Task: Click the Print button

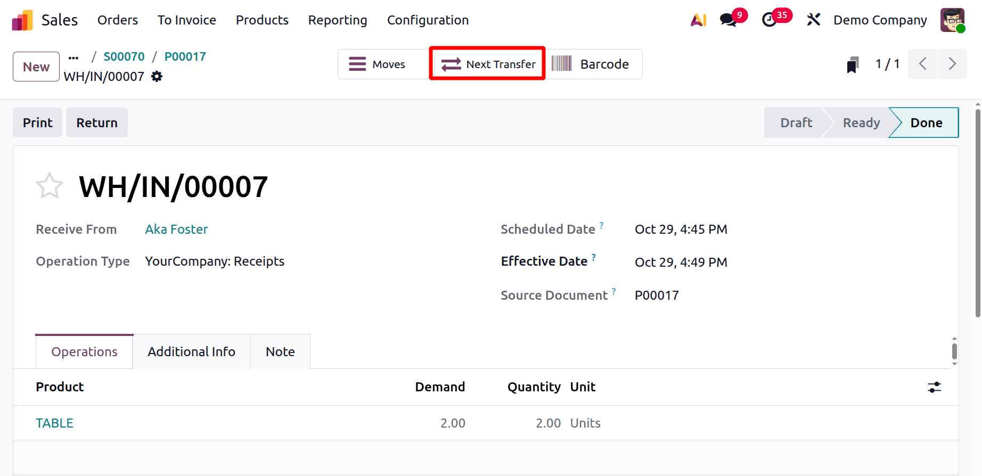Action: tap(37, 122)
